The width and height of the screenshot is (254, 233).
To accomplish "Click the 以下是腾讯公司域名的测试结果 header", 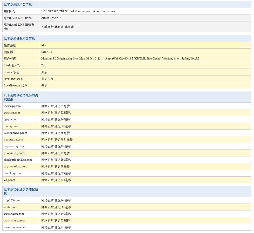I will point(21,97).
